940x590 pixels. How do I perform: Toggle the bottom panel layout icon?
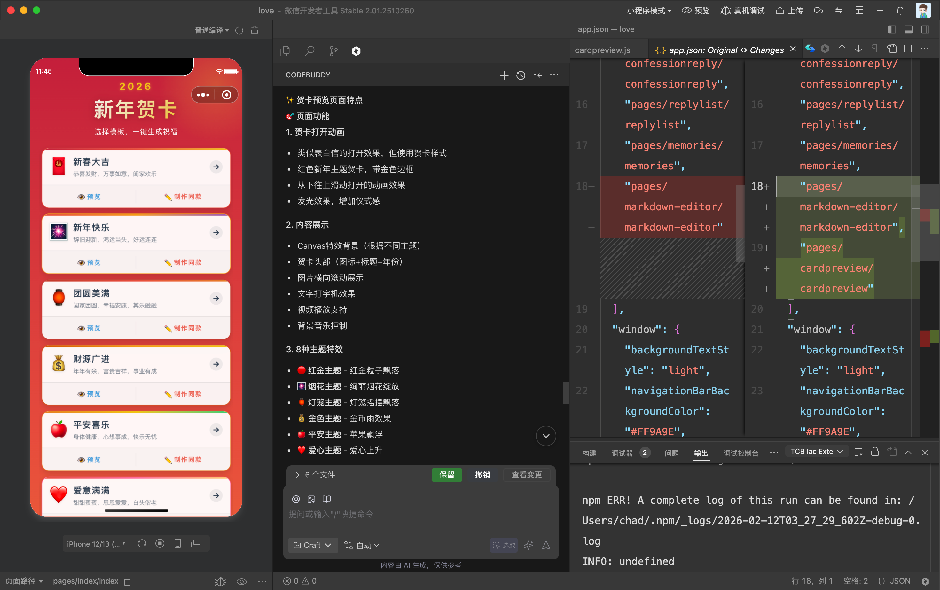tap(908, 30)
